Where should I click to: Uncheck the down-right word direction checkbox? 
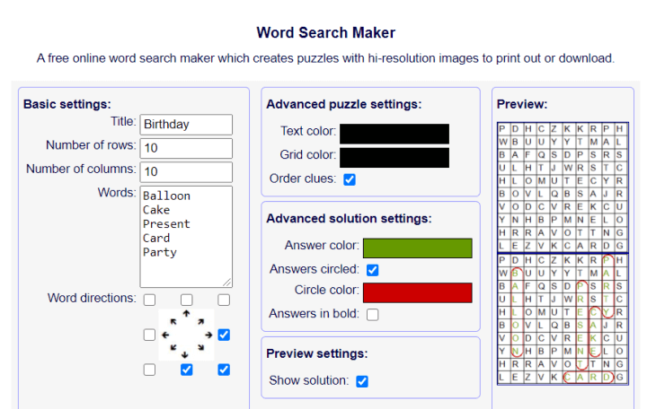[224, 370]
